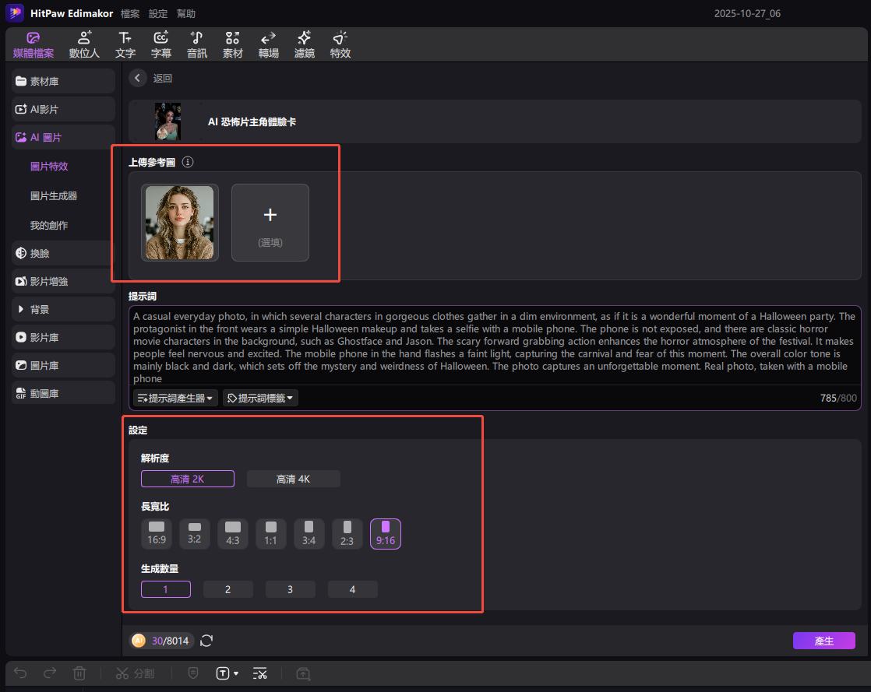Open the 提示詞標籤 dropdown

(x=260, y=398)
